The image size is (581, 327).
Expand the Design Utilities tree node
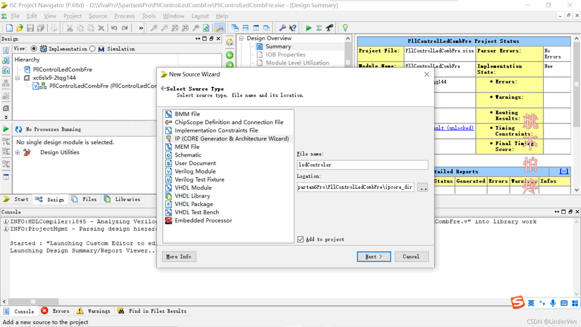[x=18, y=152]
